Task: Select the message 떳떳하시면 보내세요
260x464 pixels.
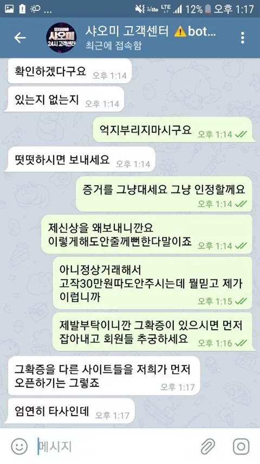Action: point(80,159)
